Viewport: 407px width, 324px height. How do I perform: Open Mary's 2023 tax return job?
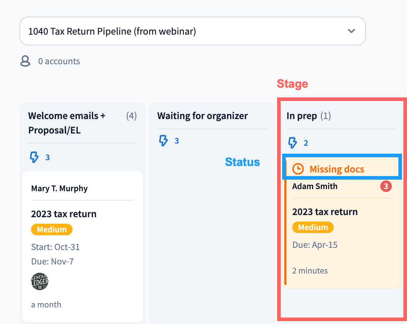[x=64, y=214]
